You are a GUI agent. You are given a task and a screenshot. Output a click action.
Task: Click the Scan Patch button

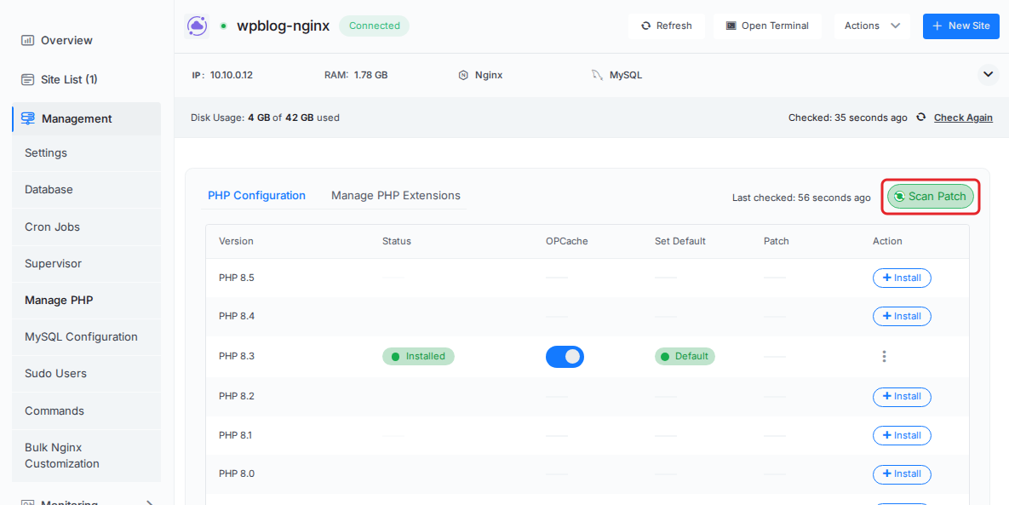pos(931,196)
